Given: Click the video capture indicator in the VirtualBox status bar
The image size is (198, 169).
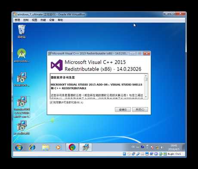Looking at the screenshot, I should click(x=152, y=154).
